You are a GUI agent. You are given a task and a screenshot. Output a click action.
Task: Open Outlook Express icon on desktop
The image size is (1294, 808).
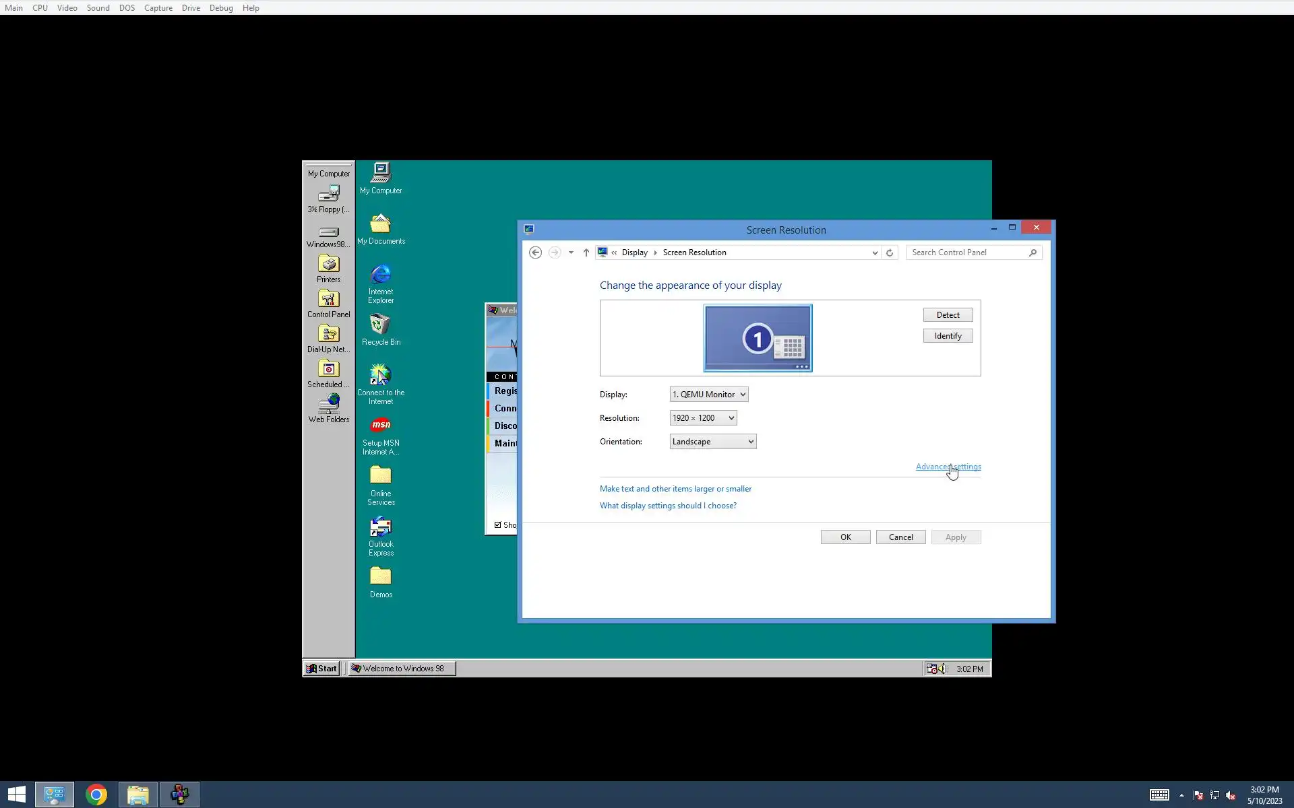[381, 528]
